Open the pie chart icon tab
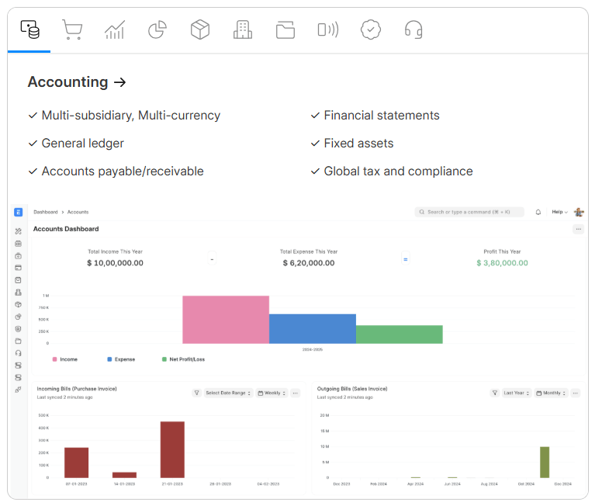The image size is (602, 502). 157,30
